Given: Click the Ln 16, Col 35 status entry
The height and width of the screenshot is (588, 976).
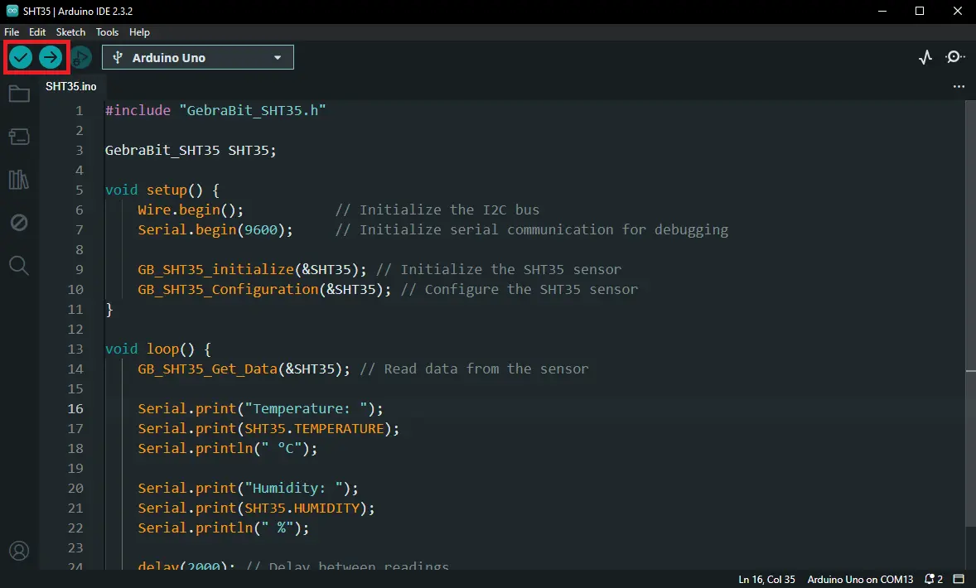Looking at the screenshot, I should point(766,579).
